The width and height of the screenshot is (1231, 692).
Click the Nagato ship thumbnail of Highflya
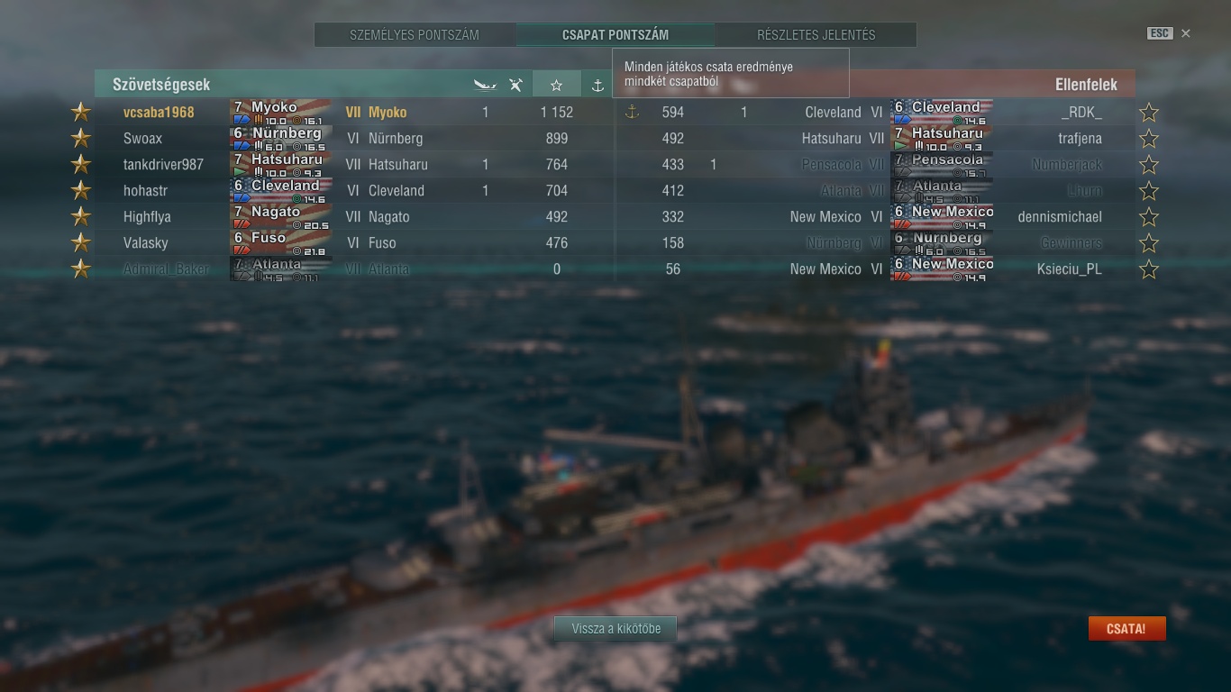(x=280, y=216)
